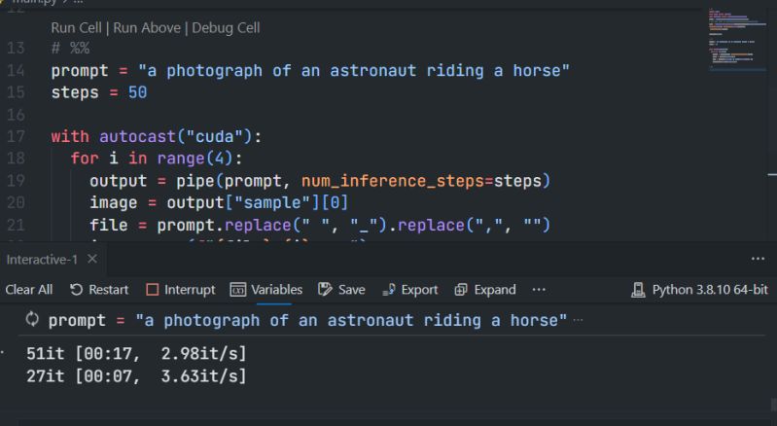Open interactive toolbar overflow menu
The width and height of the screenshot is (777, 426).
539,290
